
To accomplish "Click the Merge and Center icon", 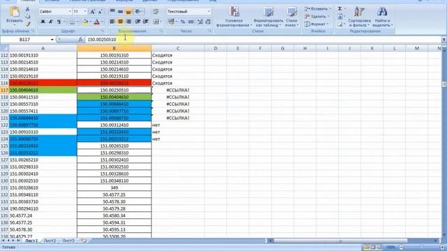I will (x=156, y=22).
